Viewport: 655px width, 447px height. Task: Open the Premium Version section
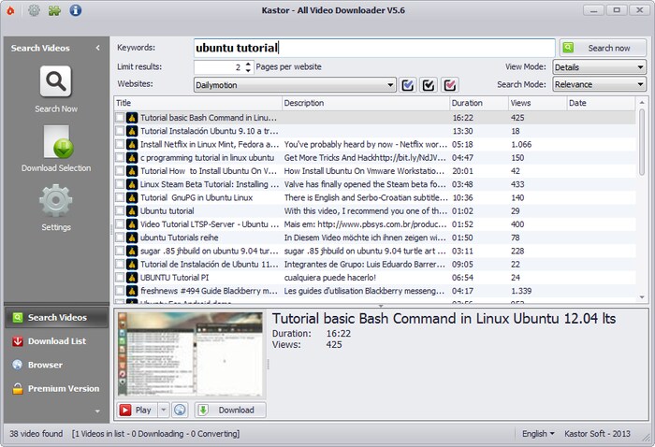pos(56,389)
